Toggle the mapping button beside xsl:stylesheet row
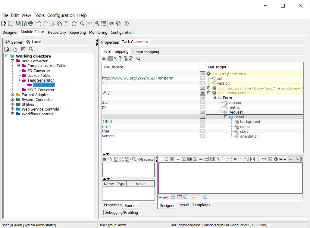310x228 pixels. click(x=202, y=73)
